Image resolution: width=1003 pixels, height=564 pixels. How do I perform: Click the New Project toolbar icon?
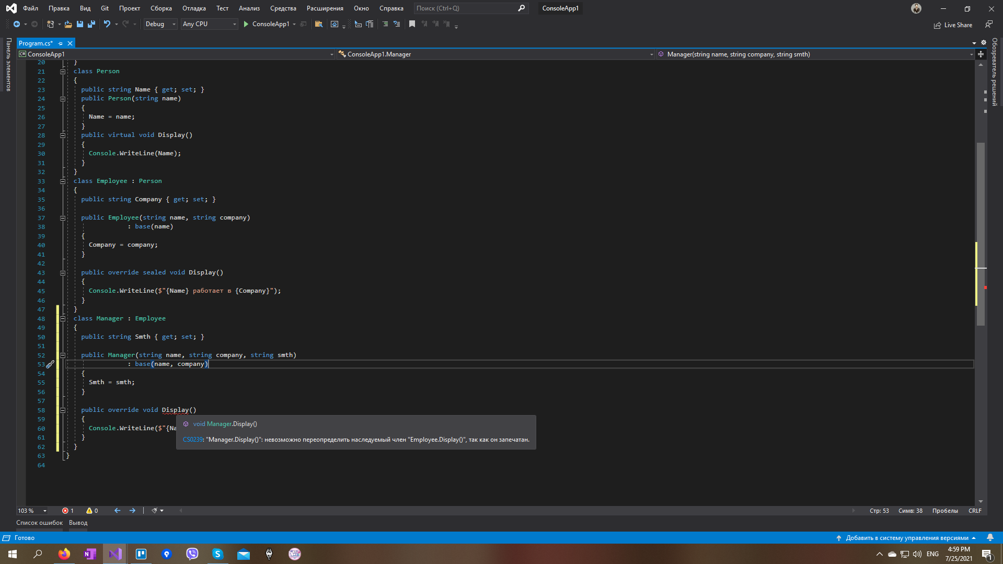click(x=50, y=24)
